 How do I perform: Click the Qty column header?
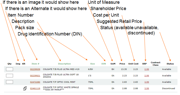point(10,64)
